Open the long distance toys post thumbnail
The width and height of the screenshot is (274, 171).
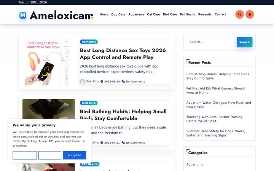tap(49, 62)
